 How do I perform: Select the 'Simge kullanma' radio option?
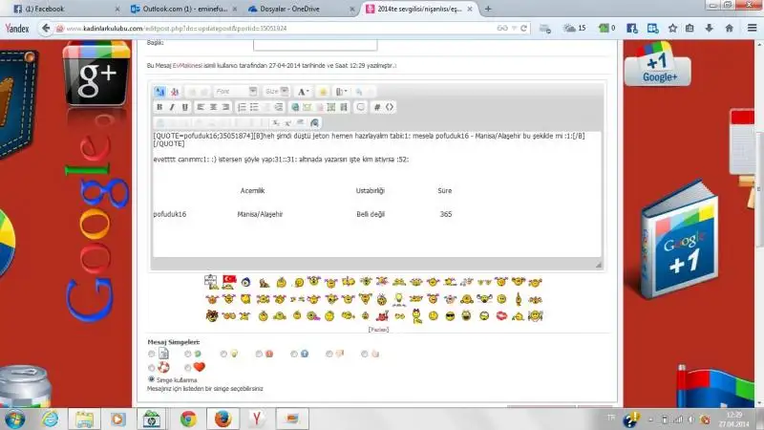pos(152,379)
